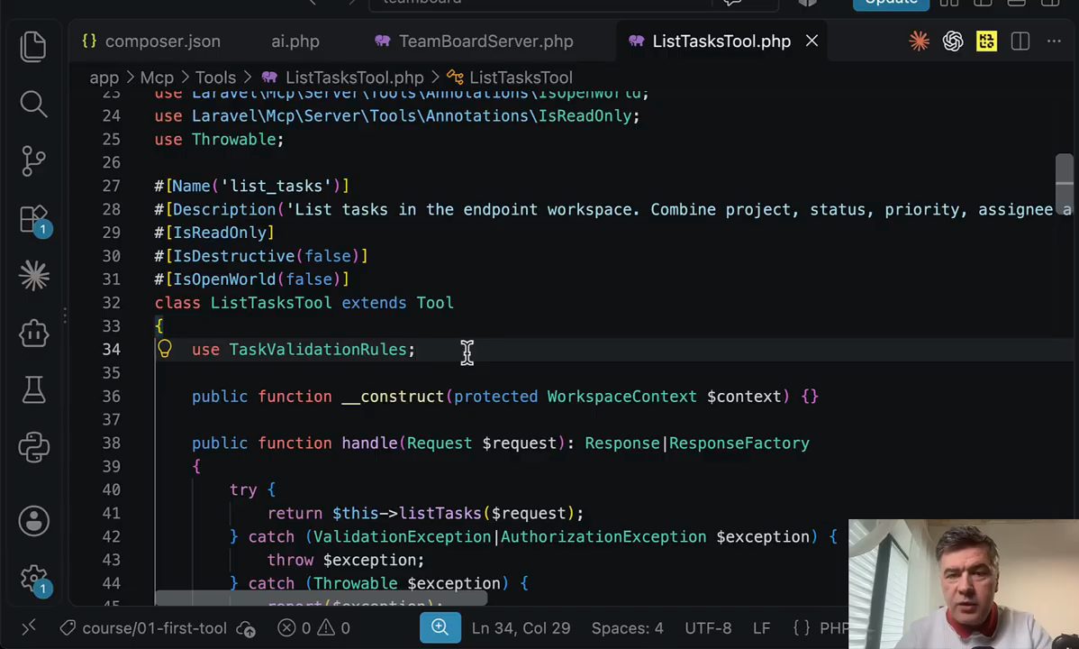
Task: Click the presenter webcam thumbnail
Action: (x=964, y=583)
